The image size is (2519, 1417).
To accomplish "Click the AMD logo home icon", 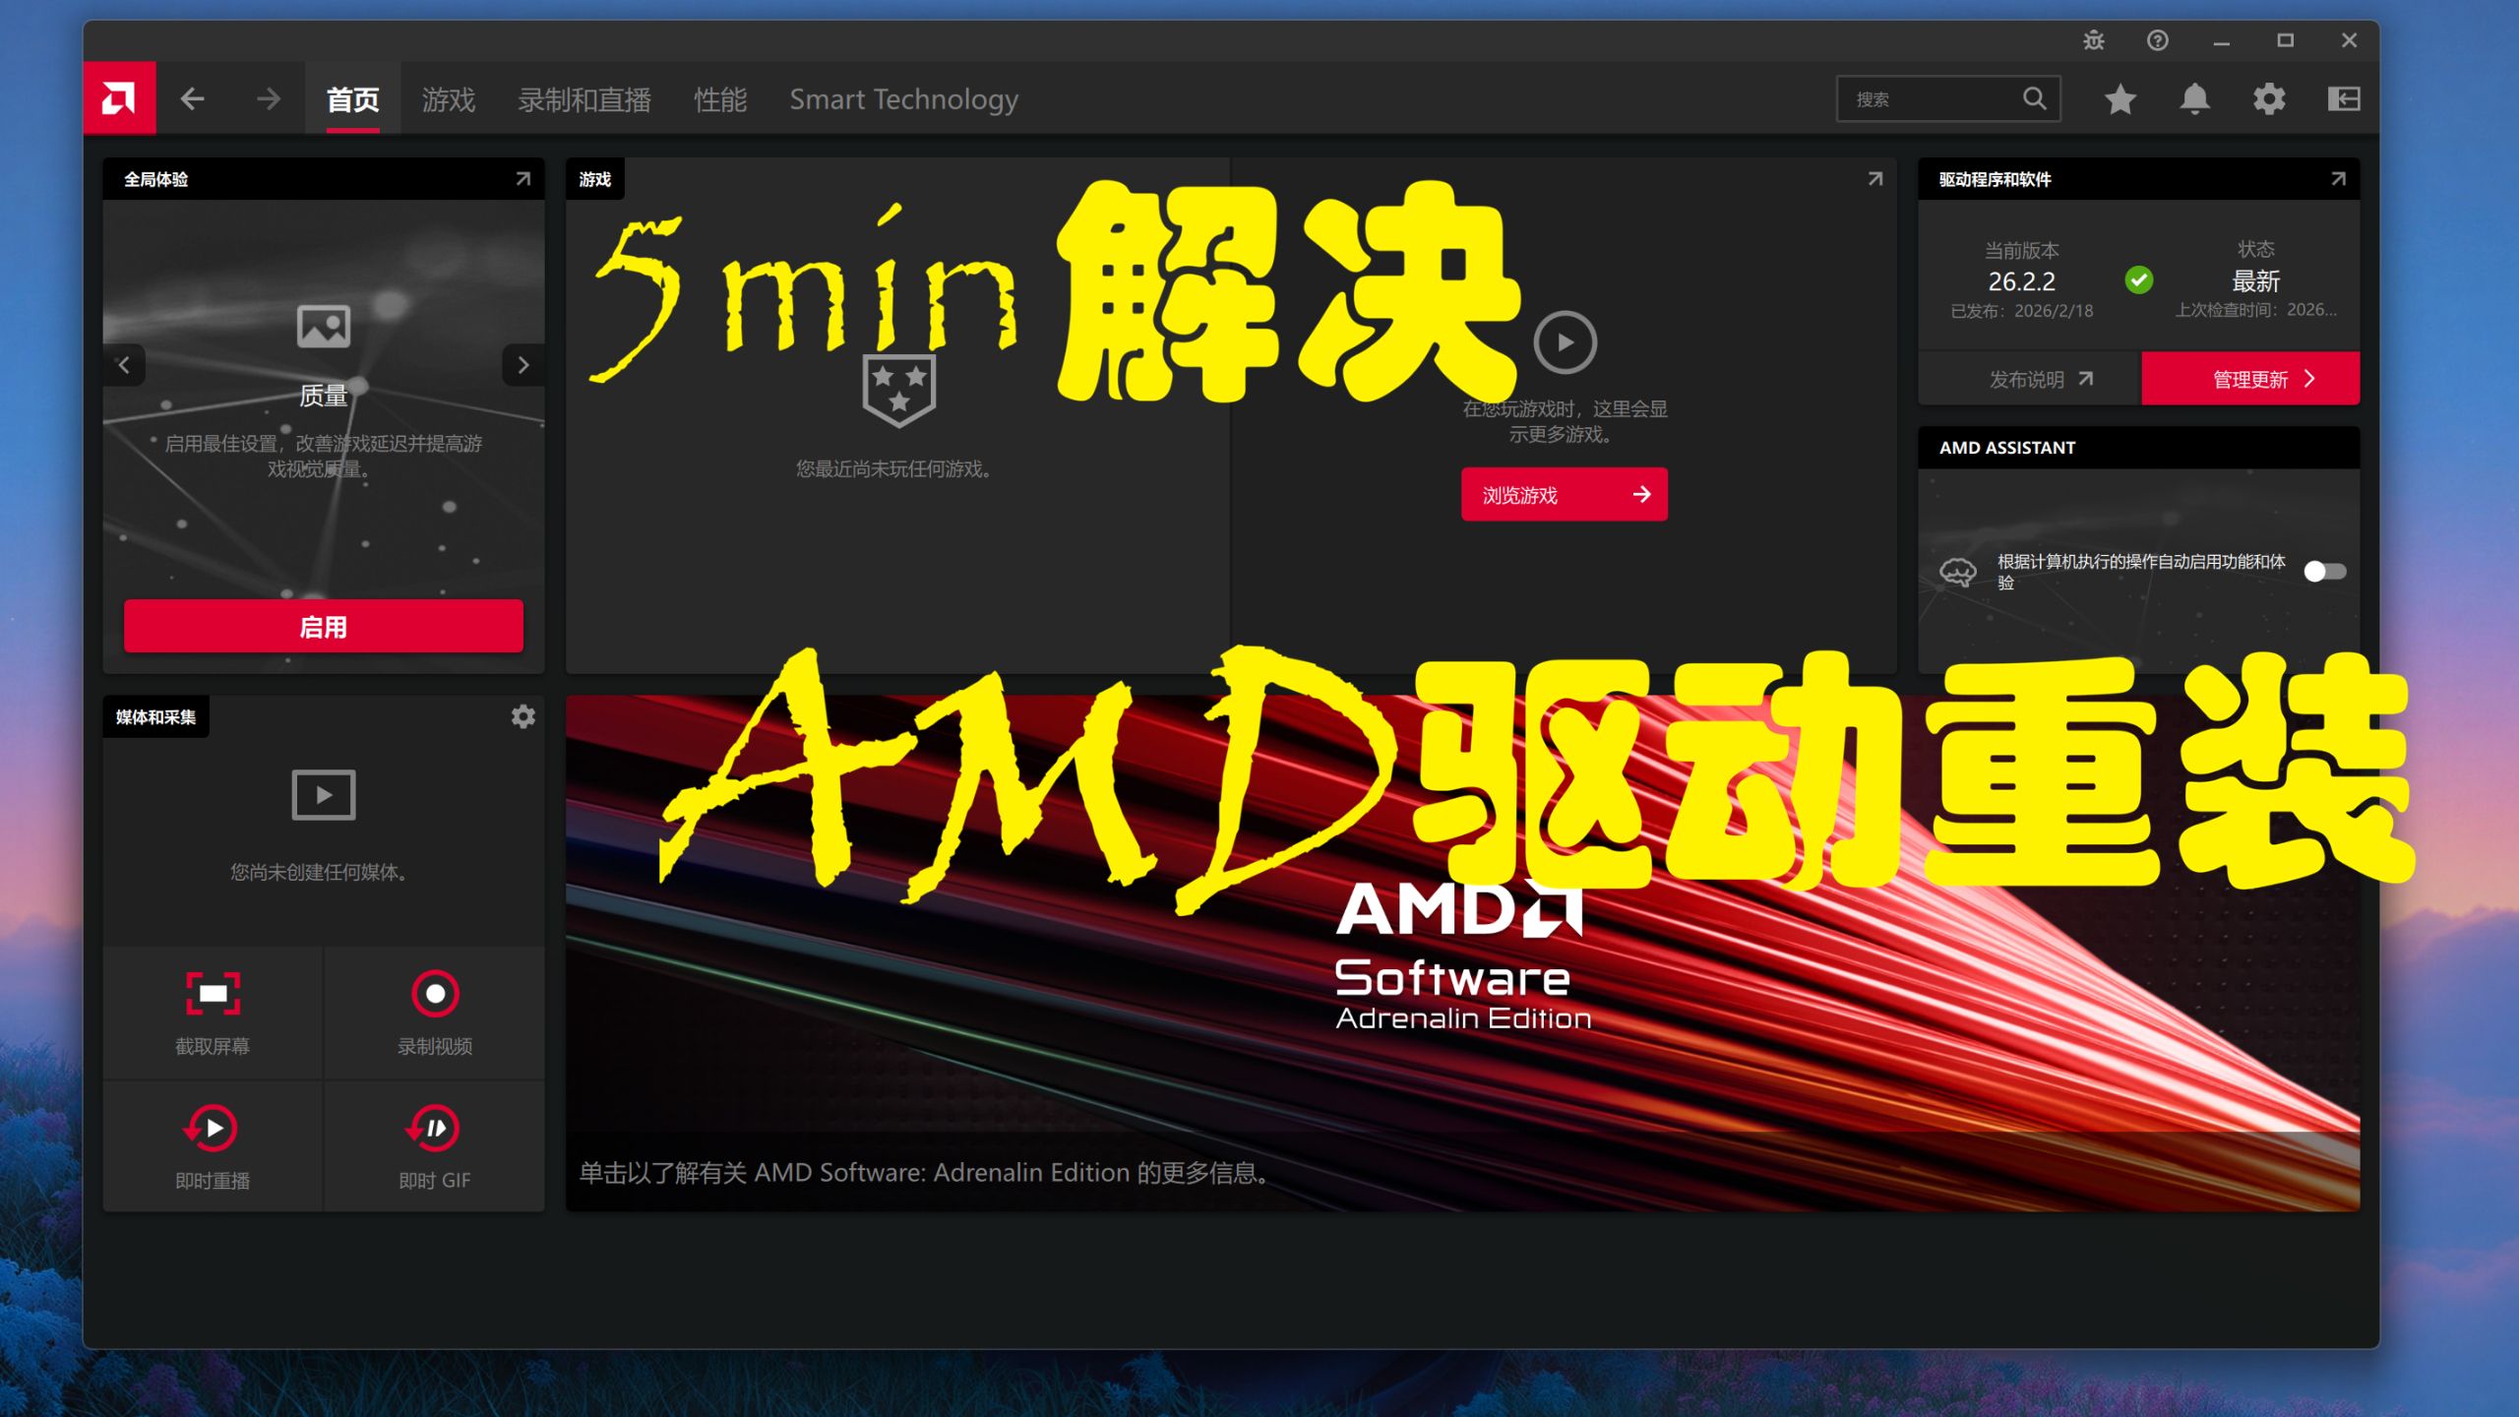I will click(x=119, y=98).
